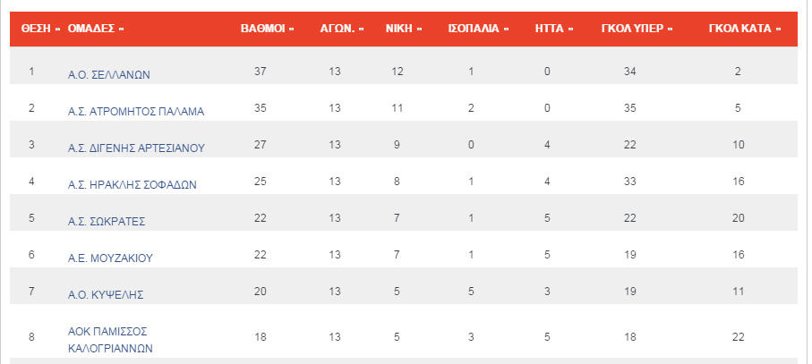The height and width of the screenshot is (364, 812).
Task: Sort table by ΒΑΘΜΟΙ column header
Action: point(263,29)
